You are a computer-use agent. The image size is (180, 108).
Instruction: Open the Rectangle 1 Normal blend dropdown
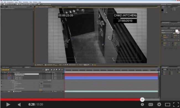(45, 82)
